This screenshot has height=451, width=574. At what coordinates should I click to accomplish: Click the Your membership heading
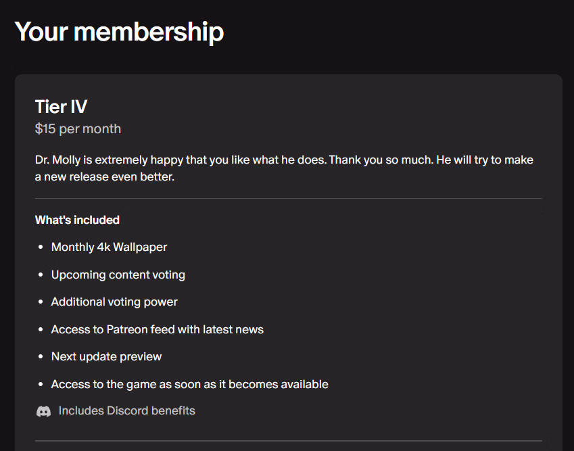point(119,32)
